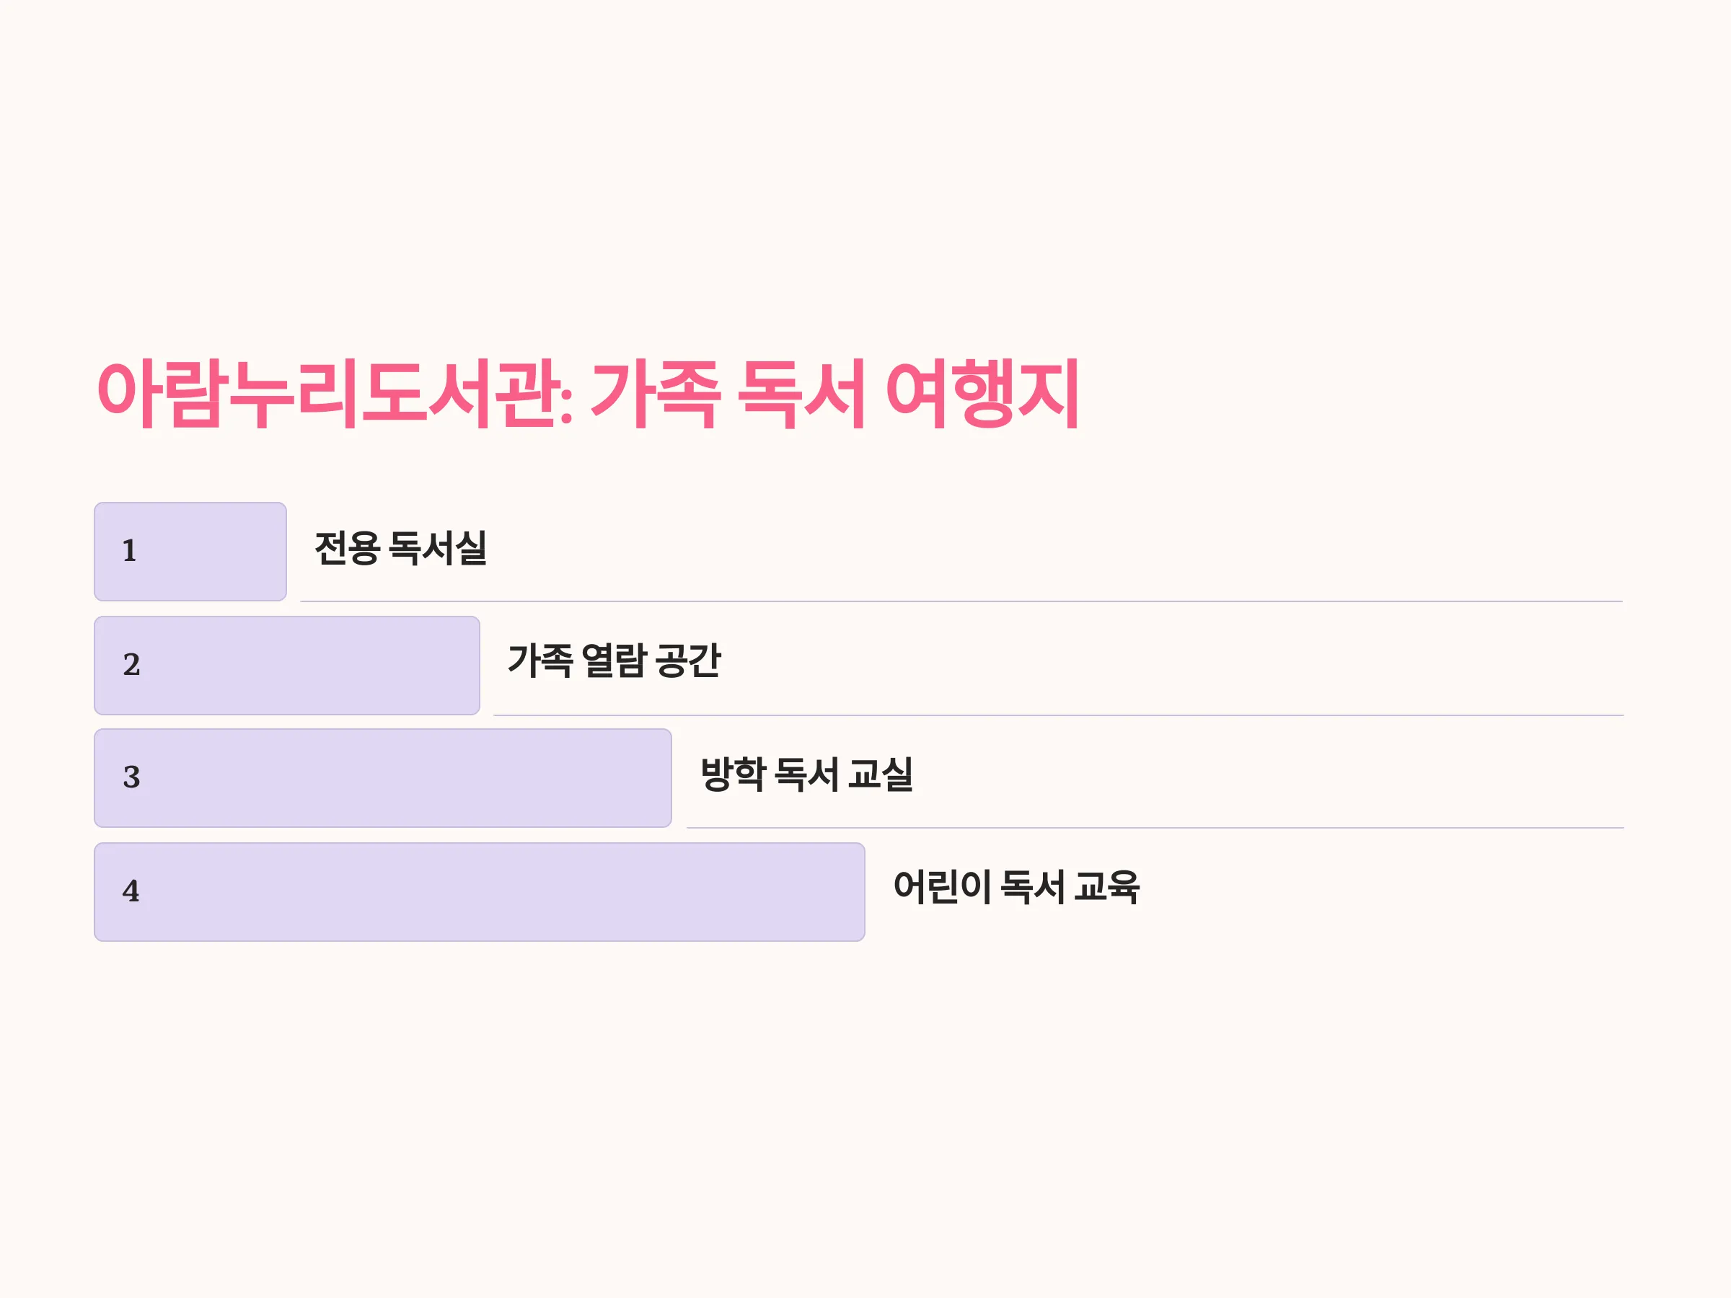1731x1298 pixels.
Task: Select the second lavender step bar
Action: coord(287,665)
